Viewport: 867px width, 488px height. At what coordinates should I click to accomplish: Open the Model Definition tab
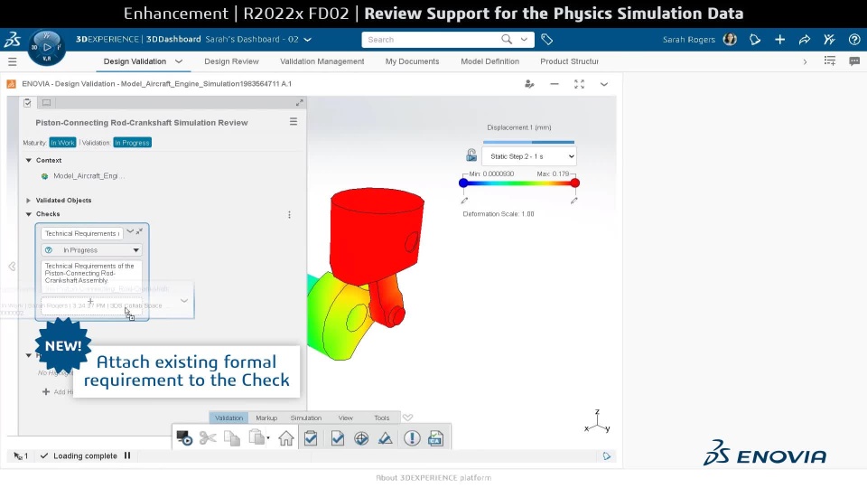click(x=489, y=61)
